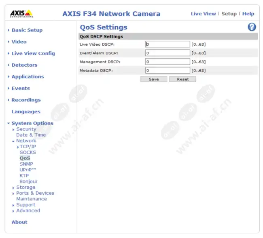Open the Support submenu

pos(25,205)
